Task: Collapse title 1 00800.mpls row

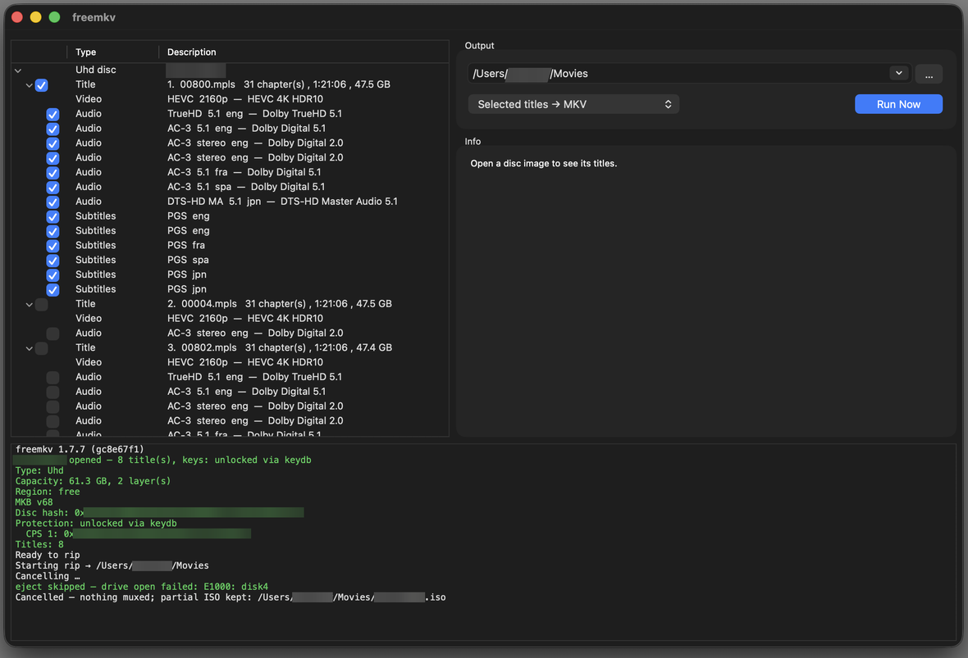Action: pos(29,85)
